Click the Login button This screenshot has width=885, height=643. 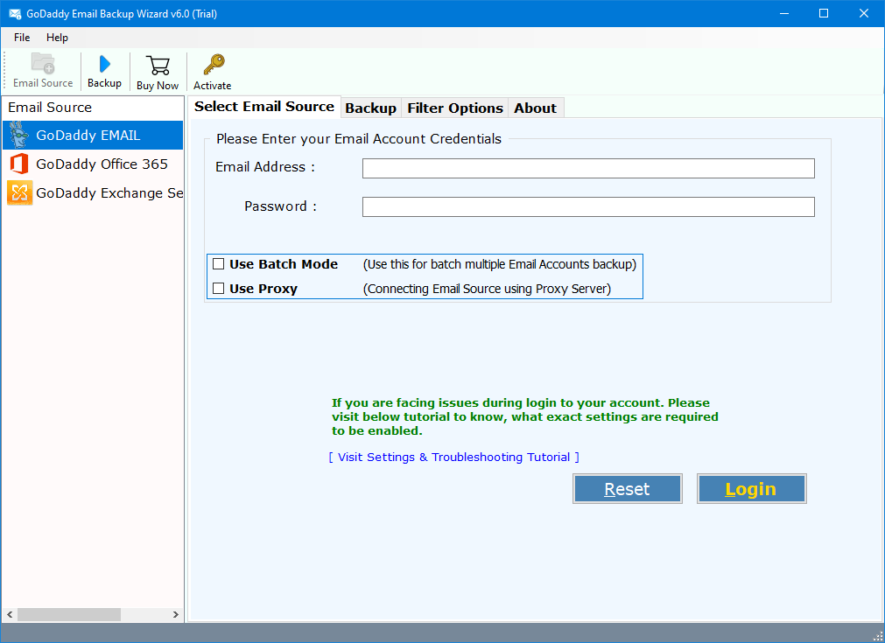coord(751,488)
